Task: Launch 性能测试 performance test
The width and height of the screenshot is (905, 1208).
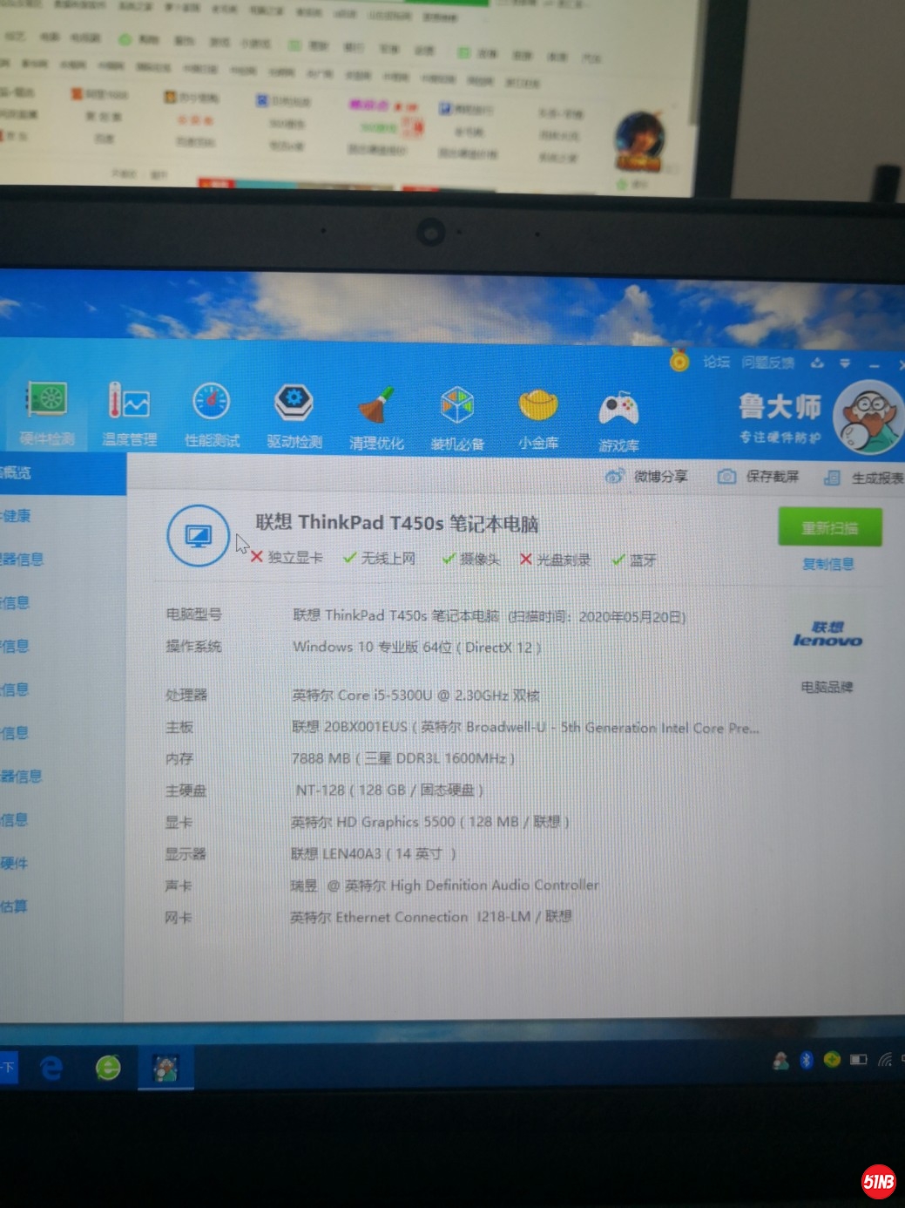Action: tap(212, 413)
